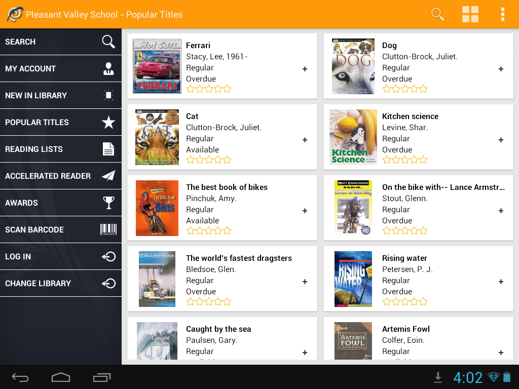Add Kitchen science using its plus icon
Viewport: 519px width, 389px height.
pyautogui.click(x=501, y=140)
